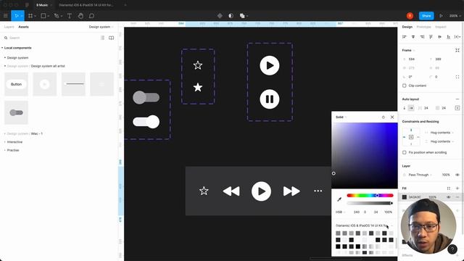
Task: Adjust the opacity slider handle
Action: [x=391, y=203]
